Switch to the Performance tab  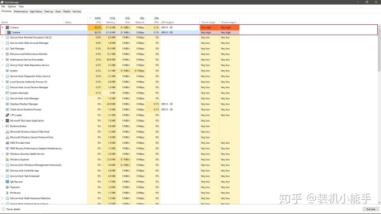tap(21, 12)
